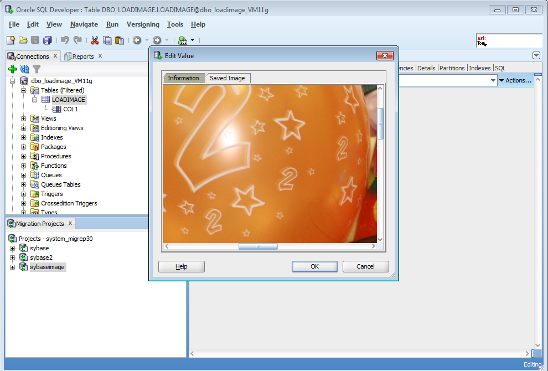Click the OK button
The image size is (548, 371).
coord(314,266)
